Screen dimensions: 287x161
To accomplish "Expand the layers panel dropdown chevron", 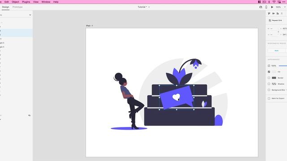I will click(30, 15).
